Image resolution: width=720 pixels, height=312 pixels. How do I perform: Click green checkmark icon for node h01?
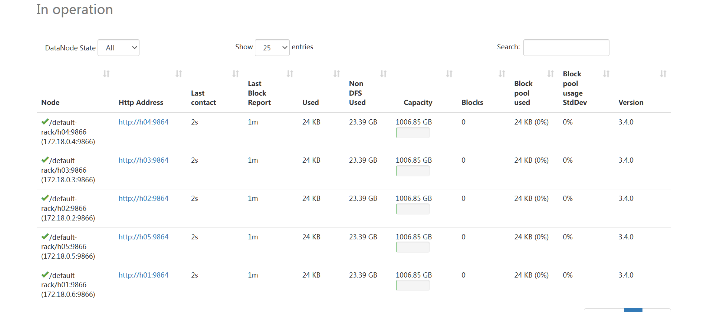[45, 275]
